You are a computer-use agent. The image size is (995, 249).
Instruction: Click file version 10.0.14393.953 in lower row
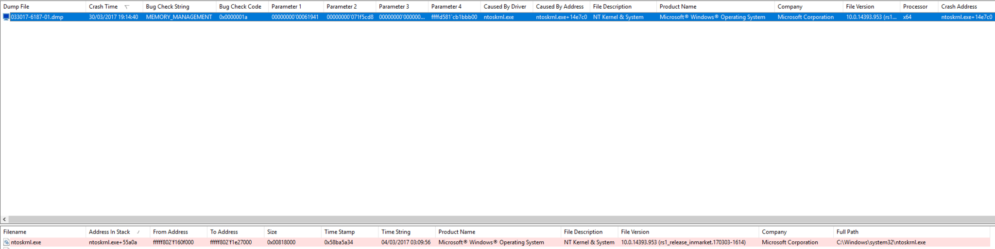pyautogui.click(x=683, y=242)
